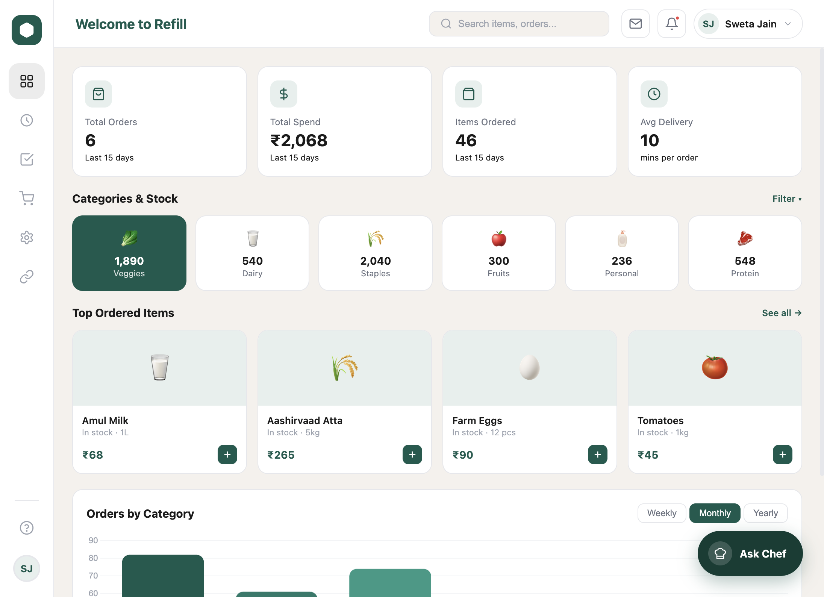
Task: Click the ₹265 Atta price
Action: tap(281, 455)
